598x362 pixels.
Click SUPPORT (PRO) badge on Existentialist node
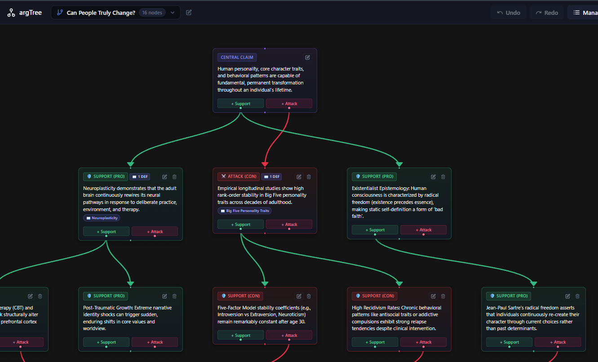(x=374, y=177)
